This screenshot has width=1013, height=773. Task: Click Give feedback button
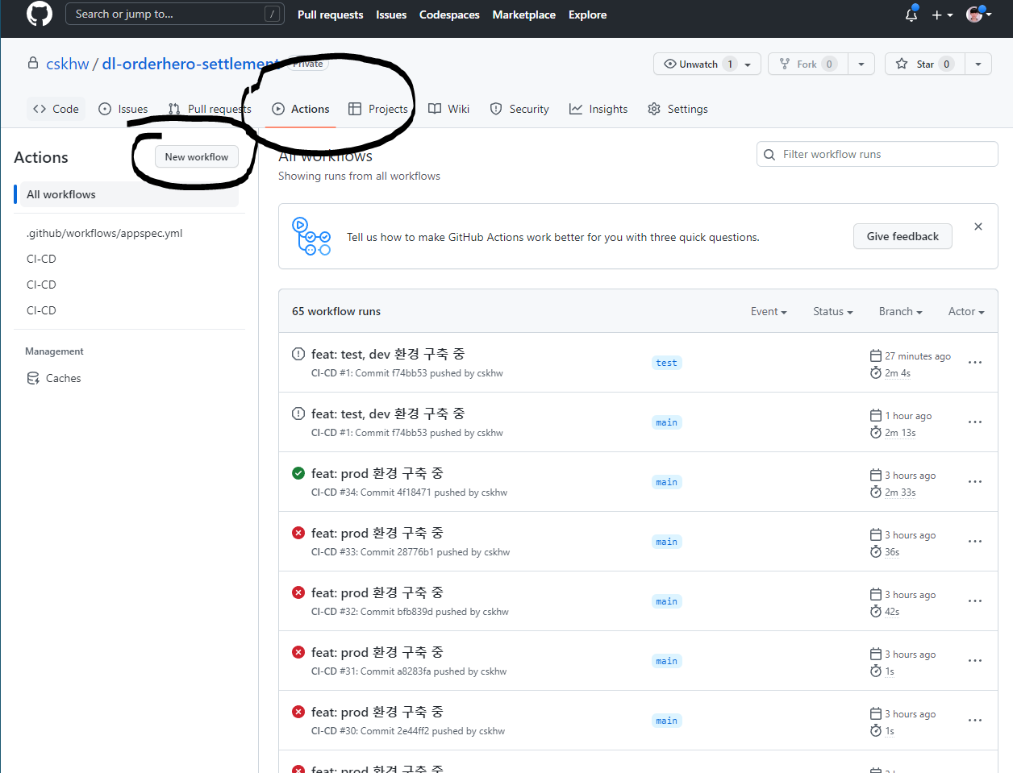(x=903, y=236)
